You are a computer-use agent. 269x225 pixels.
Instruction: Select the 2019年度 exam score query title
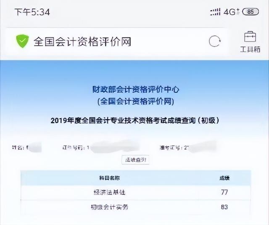click(135, 120)
